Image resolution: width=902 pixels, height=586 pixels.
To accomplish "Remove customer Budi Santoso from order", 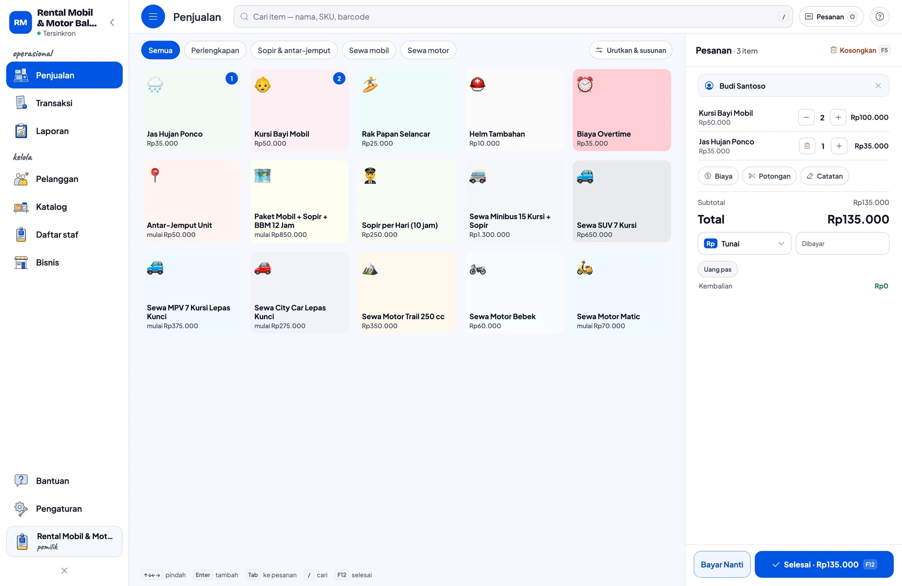I will click(878, 86).
